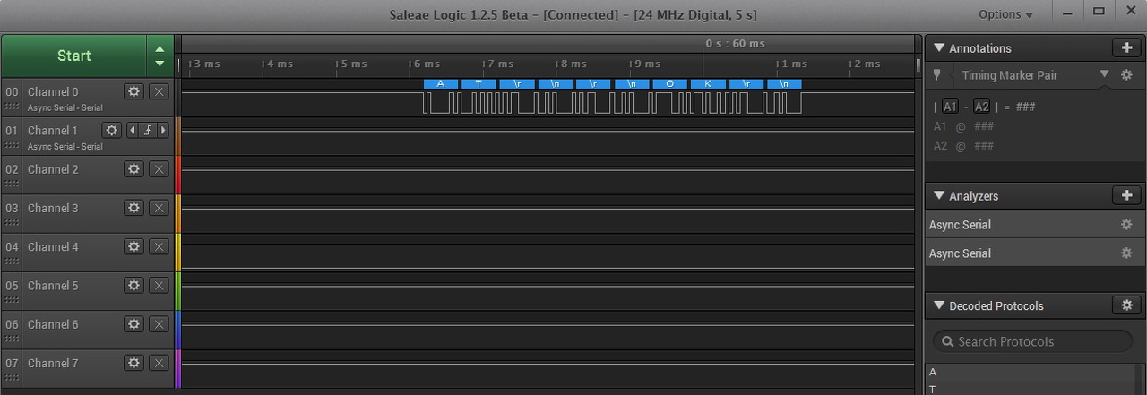Select the A2 timing marker

click(982, 107)
